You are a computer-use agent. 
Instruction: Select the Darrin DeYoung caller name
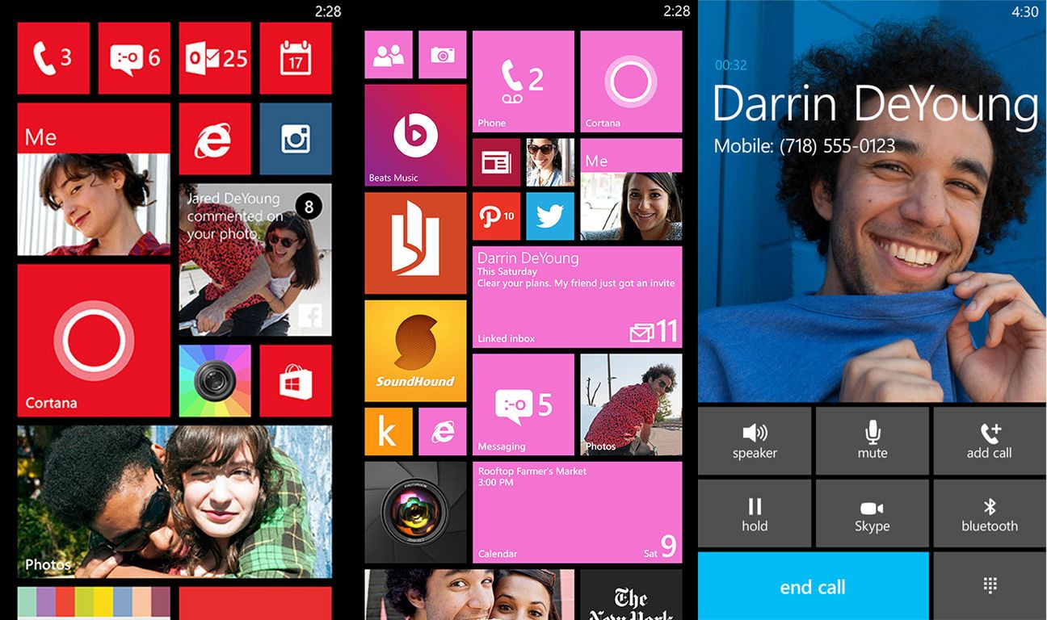coord(875,105)
